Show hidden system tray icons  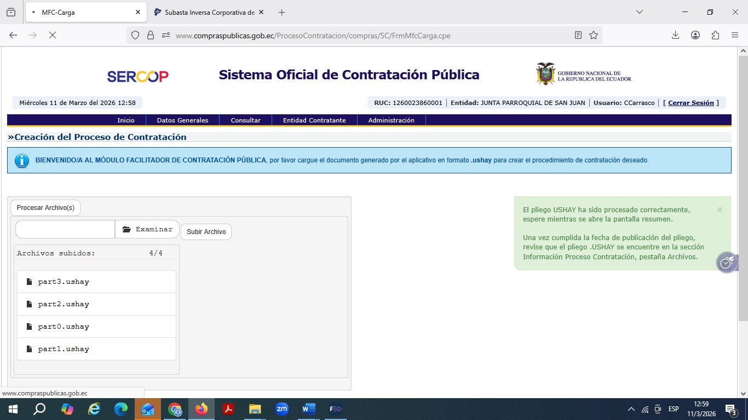(x=631, y=409)
